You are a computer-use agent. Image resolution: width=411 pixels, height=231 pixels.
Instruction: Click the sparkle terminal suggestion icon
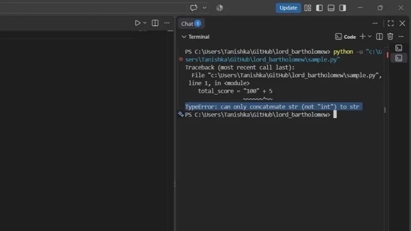181,114
